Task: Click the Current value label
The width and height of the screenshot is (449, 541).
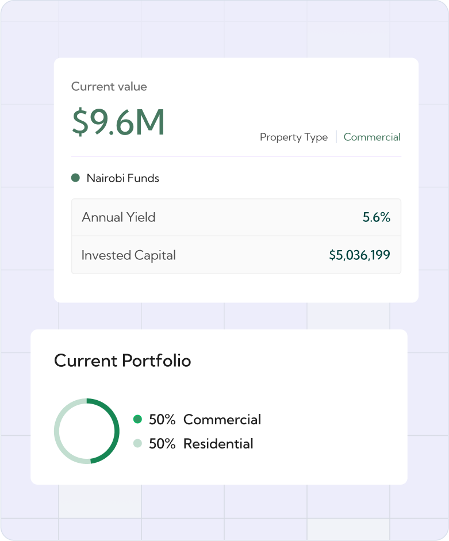Action: 109,87
